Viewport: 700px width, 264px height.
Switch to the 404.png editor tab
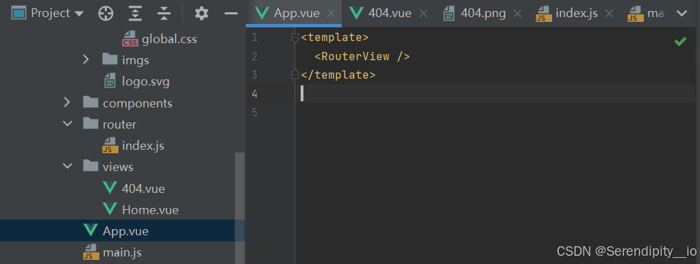pos(483,14)
